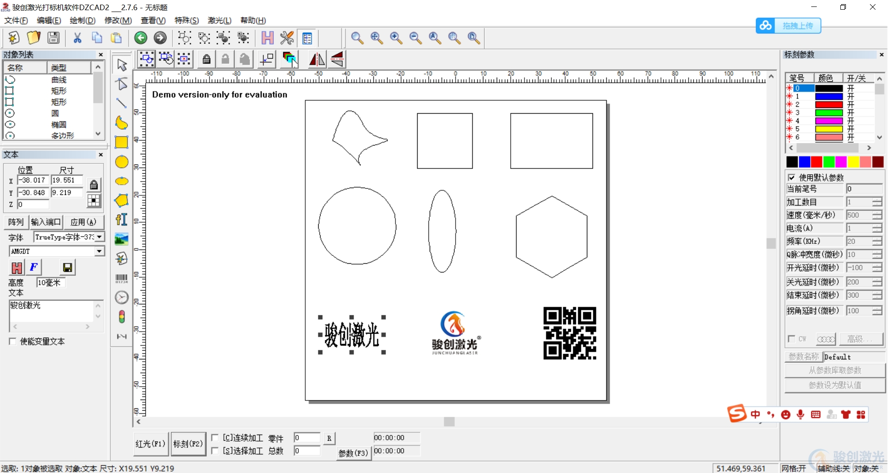Click the 红光(F1) button
This screenshot has width=888, height=473.
click(x=150, y=444)
